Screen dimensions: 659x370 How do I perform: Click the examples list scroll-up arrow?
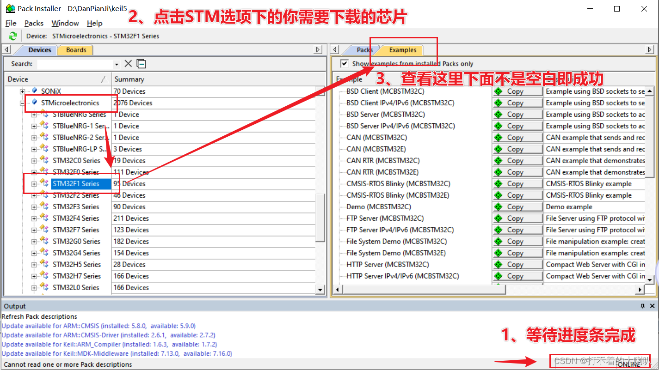[x=650, y=91]
